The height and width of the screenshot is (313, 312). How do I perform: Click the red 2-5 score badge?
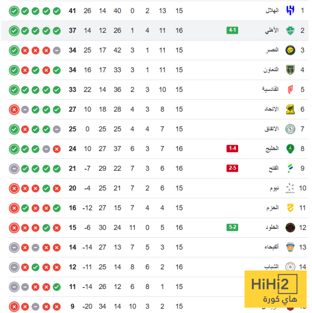point(232,168)
